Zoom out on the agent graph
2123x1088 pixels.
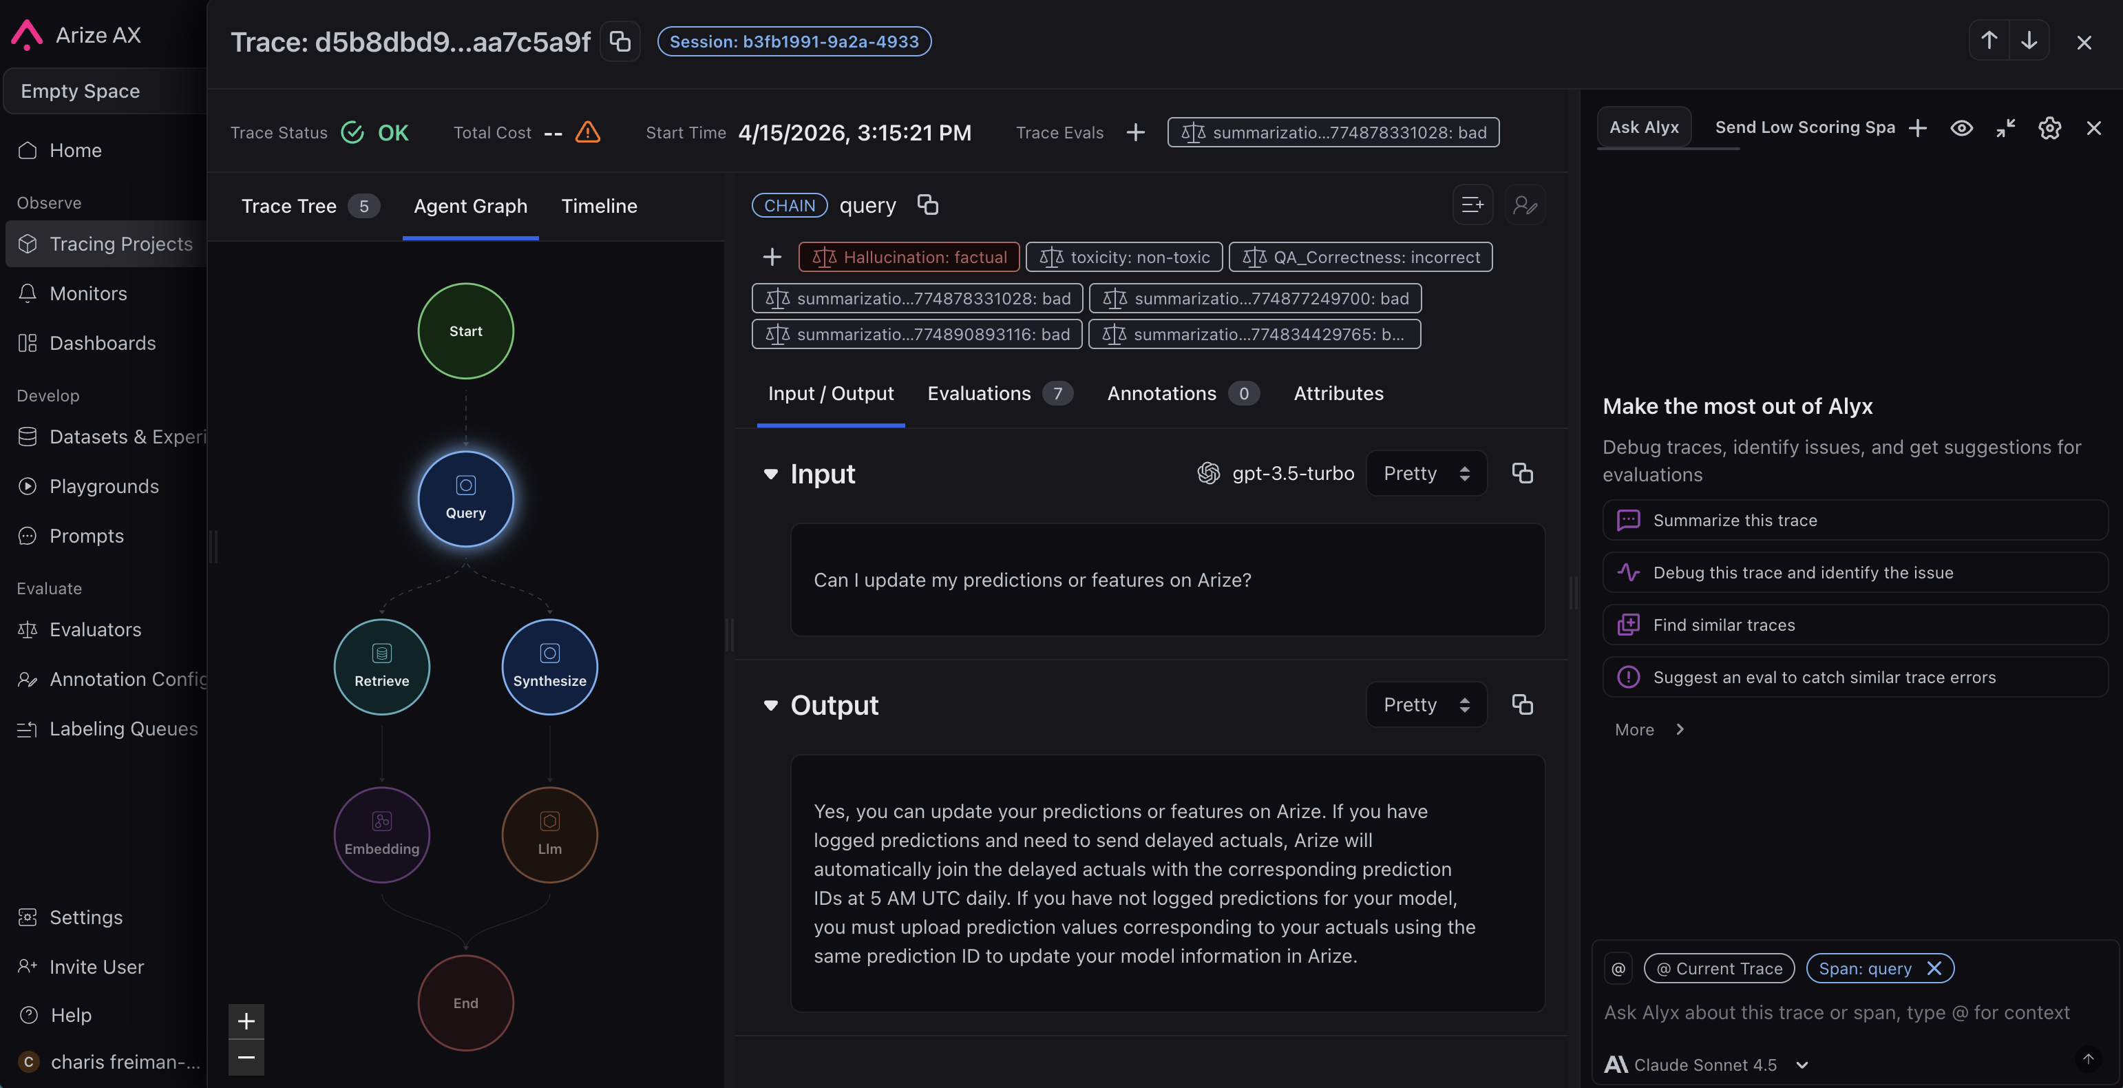[x=246, y=1057]
